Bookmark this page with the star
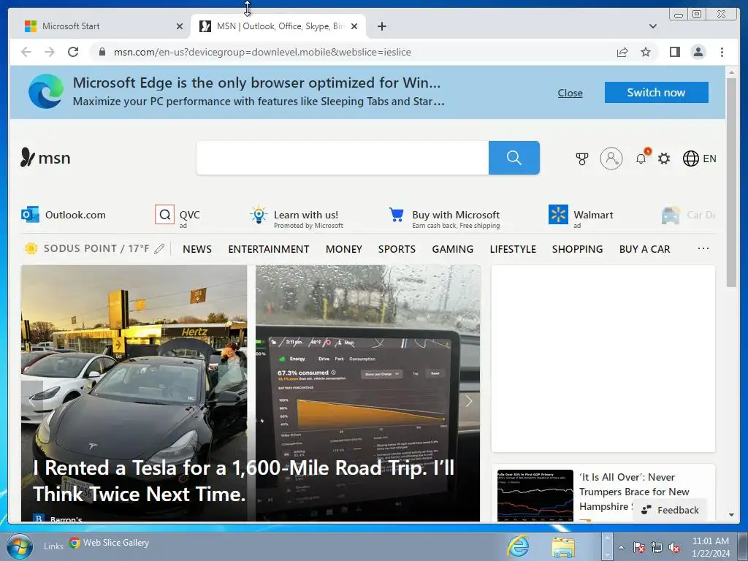This screenshot has height=561, width=748. pyautogui.click(x=646, y=52)
